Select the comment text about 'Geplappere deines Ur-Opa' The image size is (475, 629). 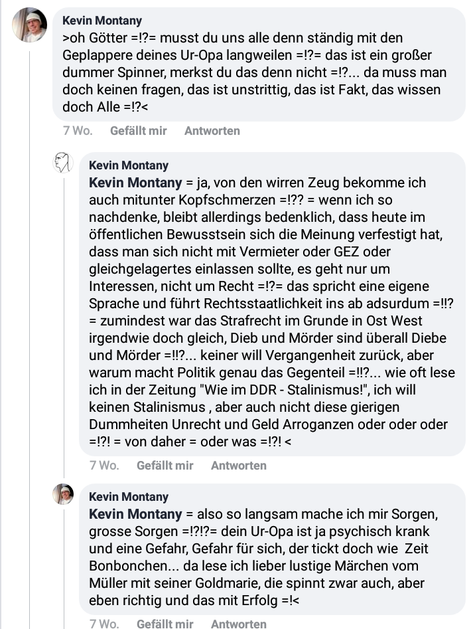255,72
